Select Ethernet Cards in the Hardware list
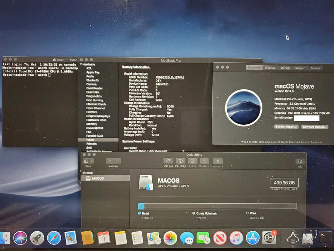This screenshot has width=334, height=251. click(x=96, y=104)
